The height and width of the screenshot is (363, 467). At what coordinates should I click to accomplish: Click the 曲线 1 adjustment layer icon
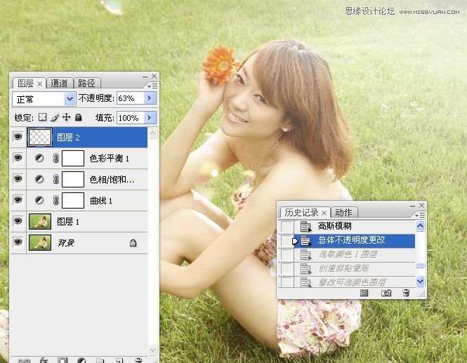click(x=39, y=201)
